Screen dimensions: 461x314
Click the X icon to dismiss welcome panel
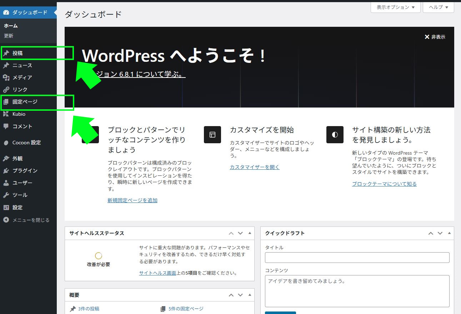[427, 37]
